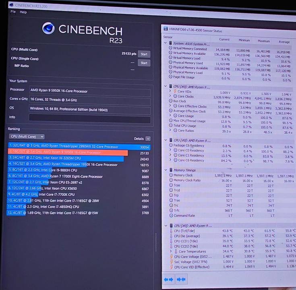Click the Package C6 Residency sensor icon
The width and height of the screenshot is (296, 290).
[x=171, y=145]
